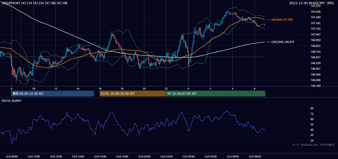
Task: Click the 146.657 price axis label
Action: click(x=316, y=57)
